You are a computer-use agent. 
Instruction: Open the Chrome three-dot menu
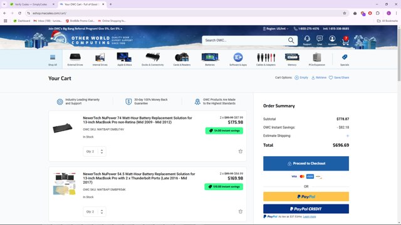396,13
